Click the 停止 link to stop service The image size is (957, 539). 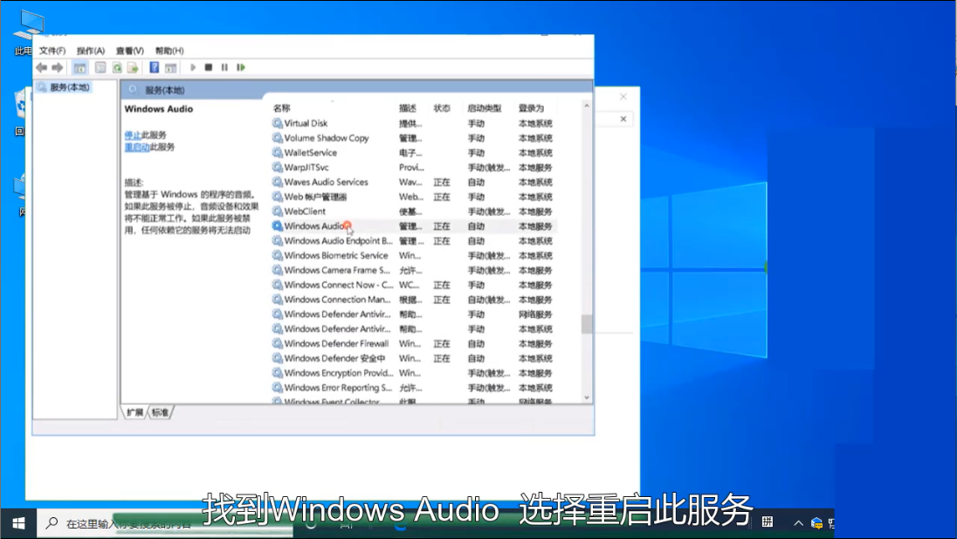point(132,135)
